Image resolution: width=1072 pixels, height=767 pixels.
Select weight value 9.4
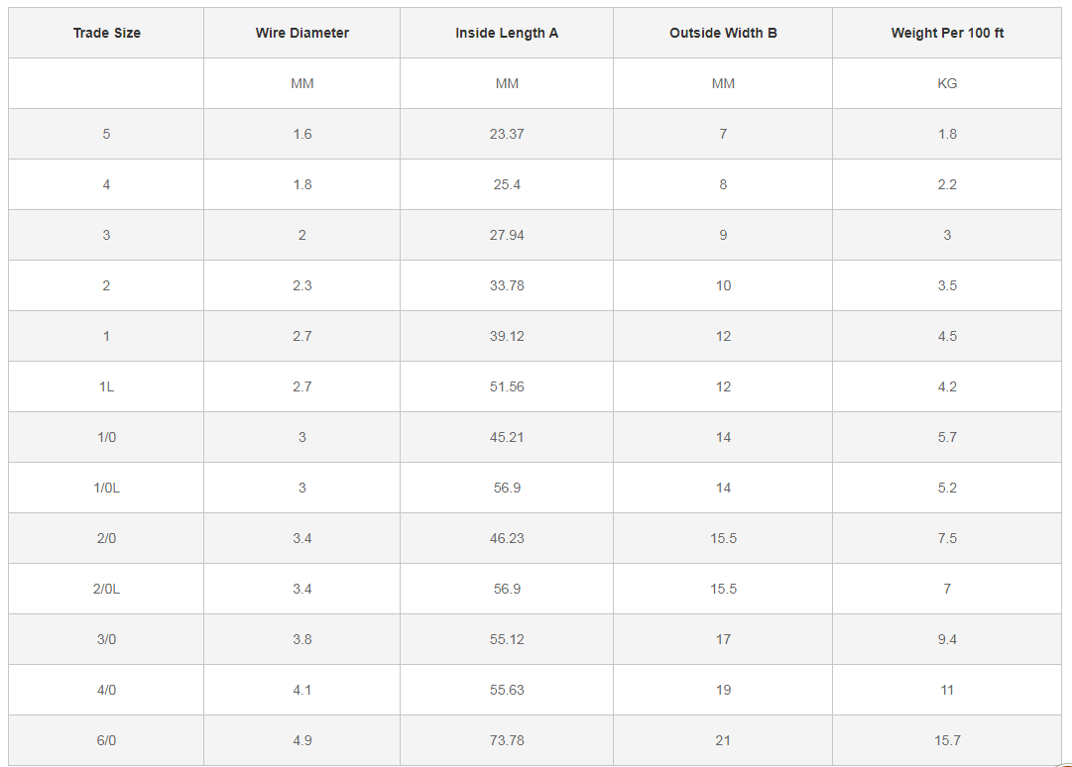947,639
